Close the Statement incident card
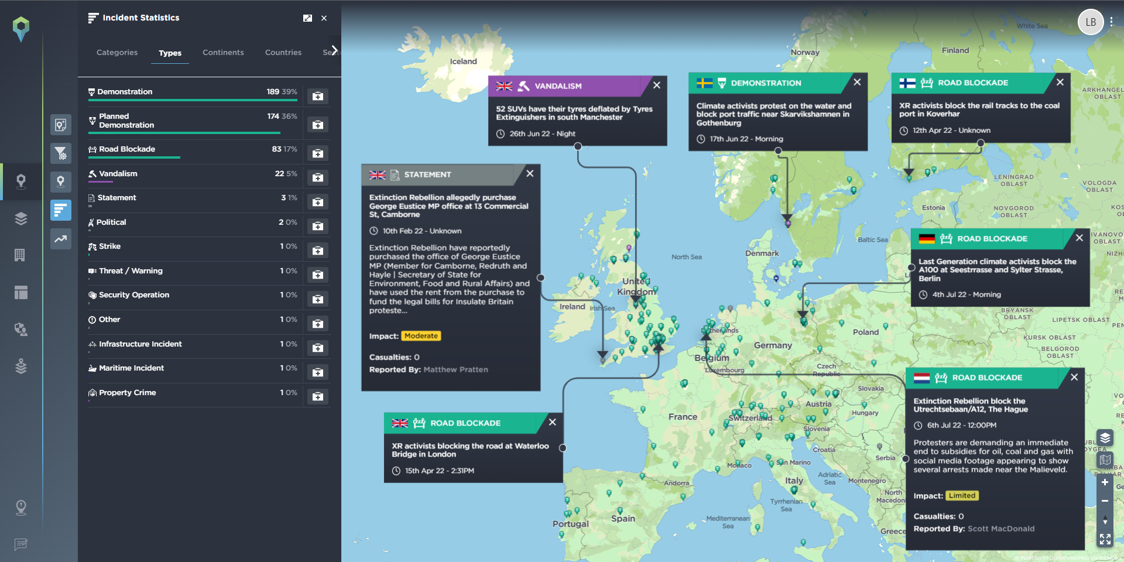 click(x=530, y=174)
